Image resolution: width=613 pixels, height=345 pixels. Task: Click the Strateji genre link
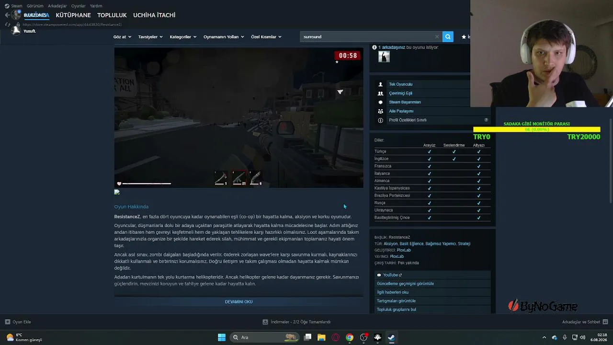coord(464,244)
